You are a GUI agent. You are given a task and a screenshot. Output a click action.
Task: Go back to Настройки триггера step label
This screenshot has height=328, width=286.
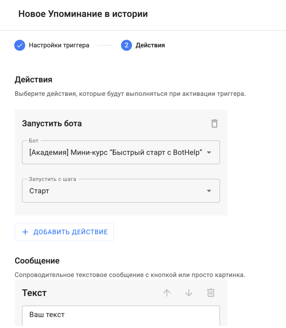pos(59,45)
